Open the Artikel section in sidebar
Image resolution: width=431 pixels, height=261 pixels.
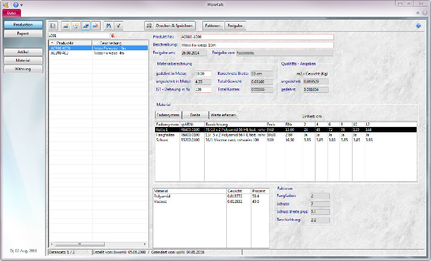[23, 52]
